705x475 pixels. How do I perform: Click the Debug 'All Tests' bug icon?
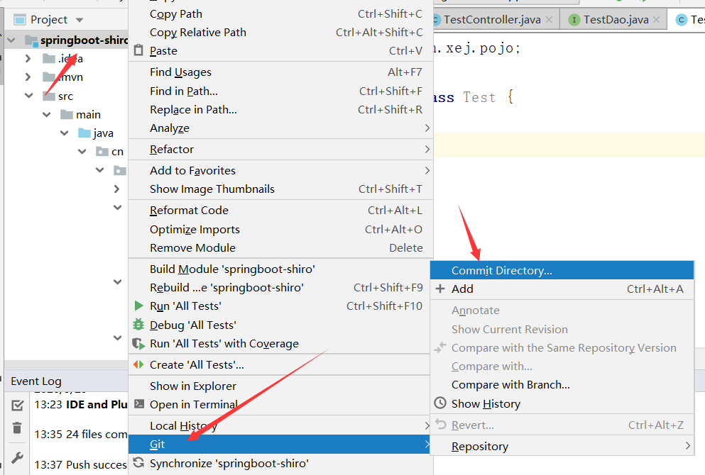click(138, 325)
